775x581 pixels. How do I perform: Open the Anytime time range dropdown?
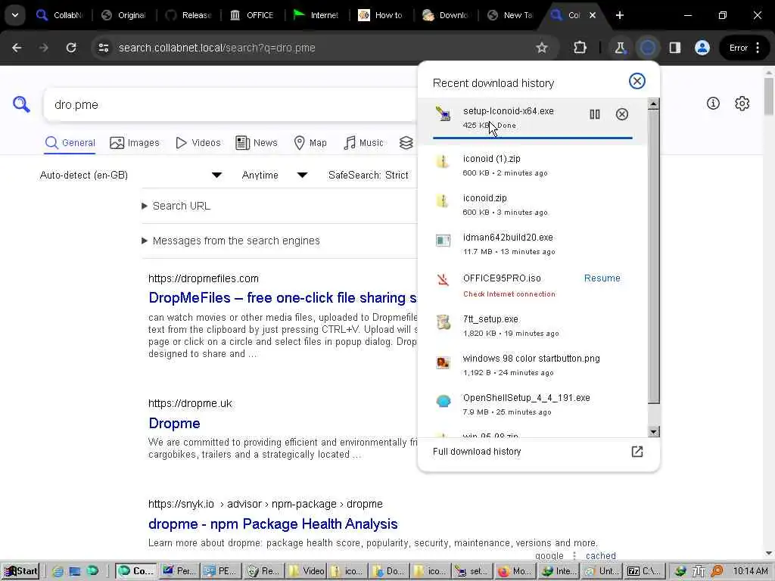pos(274,175)
